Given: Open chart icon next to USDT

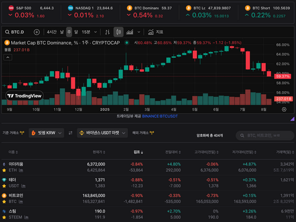Looking at the screenshot, I should point(23,186).
